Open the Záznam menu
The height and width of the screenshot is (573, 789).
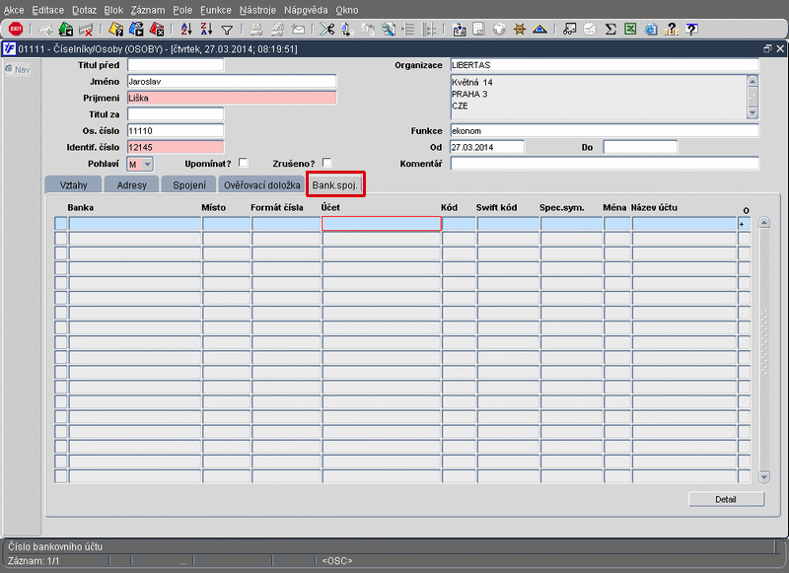[148, 10]
